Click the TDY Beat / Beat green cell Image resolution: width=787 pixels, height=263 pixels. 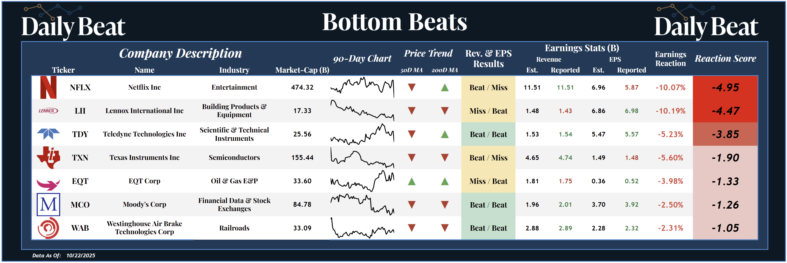[488, 134]
